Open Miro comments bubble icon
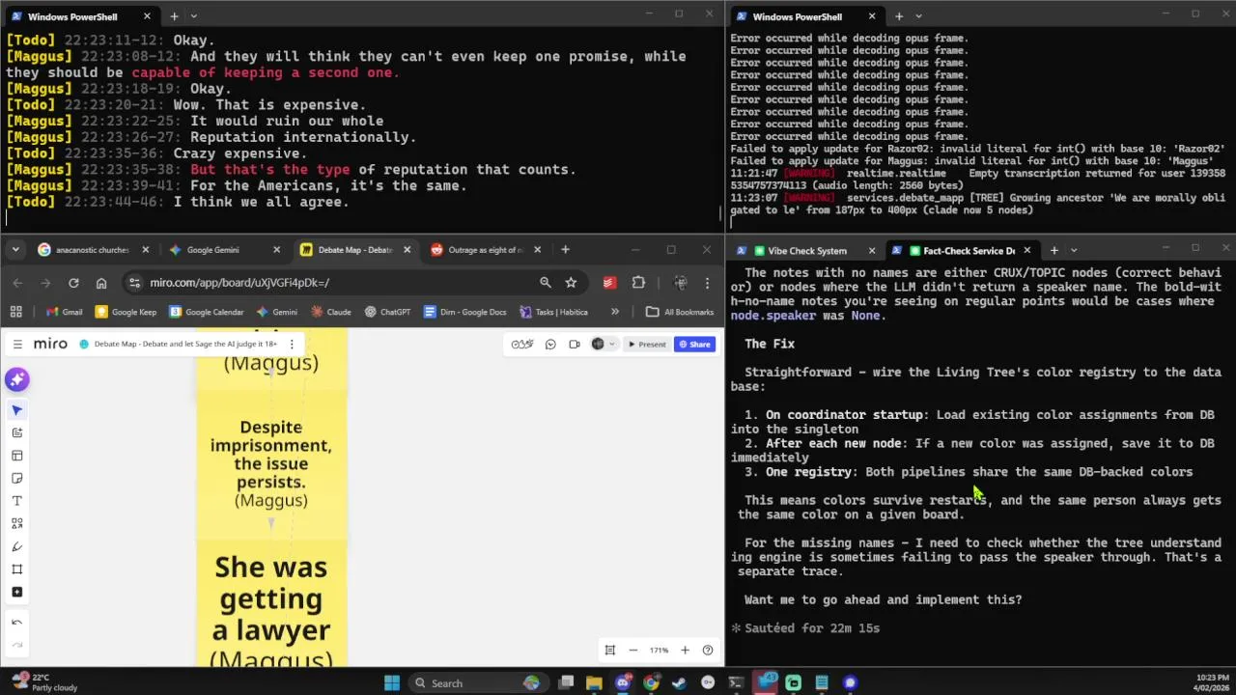1236x695 pixels. [550, 344]
